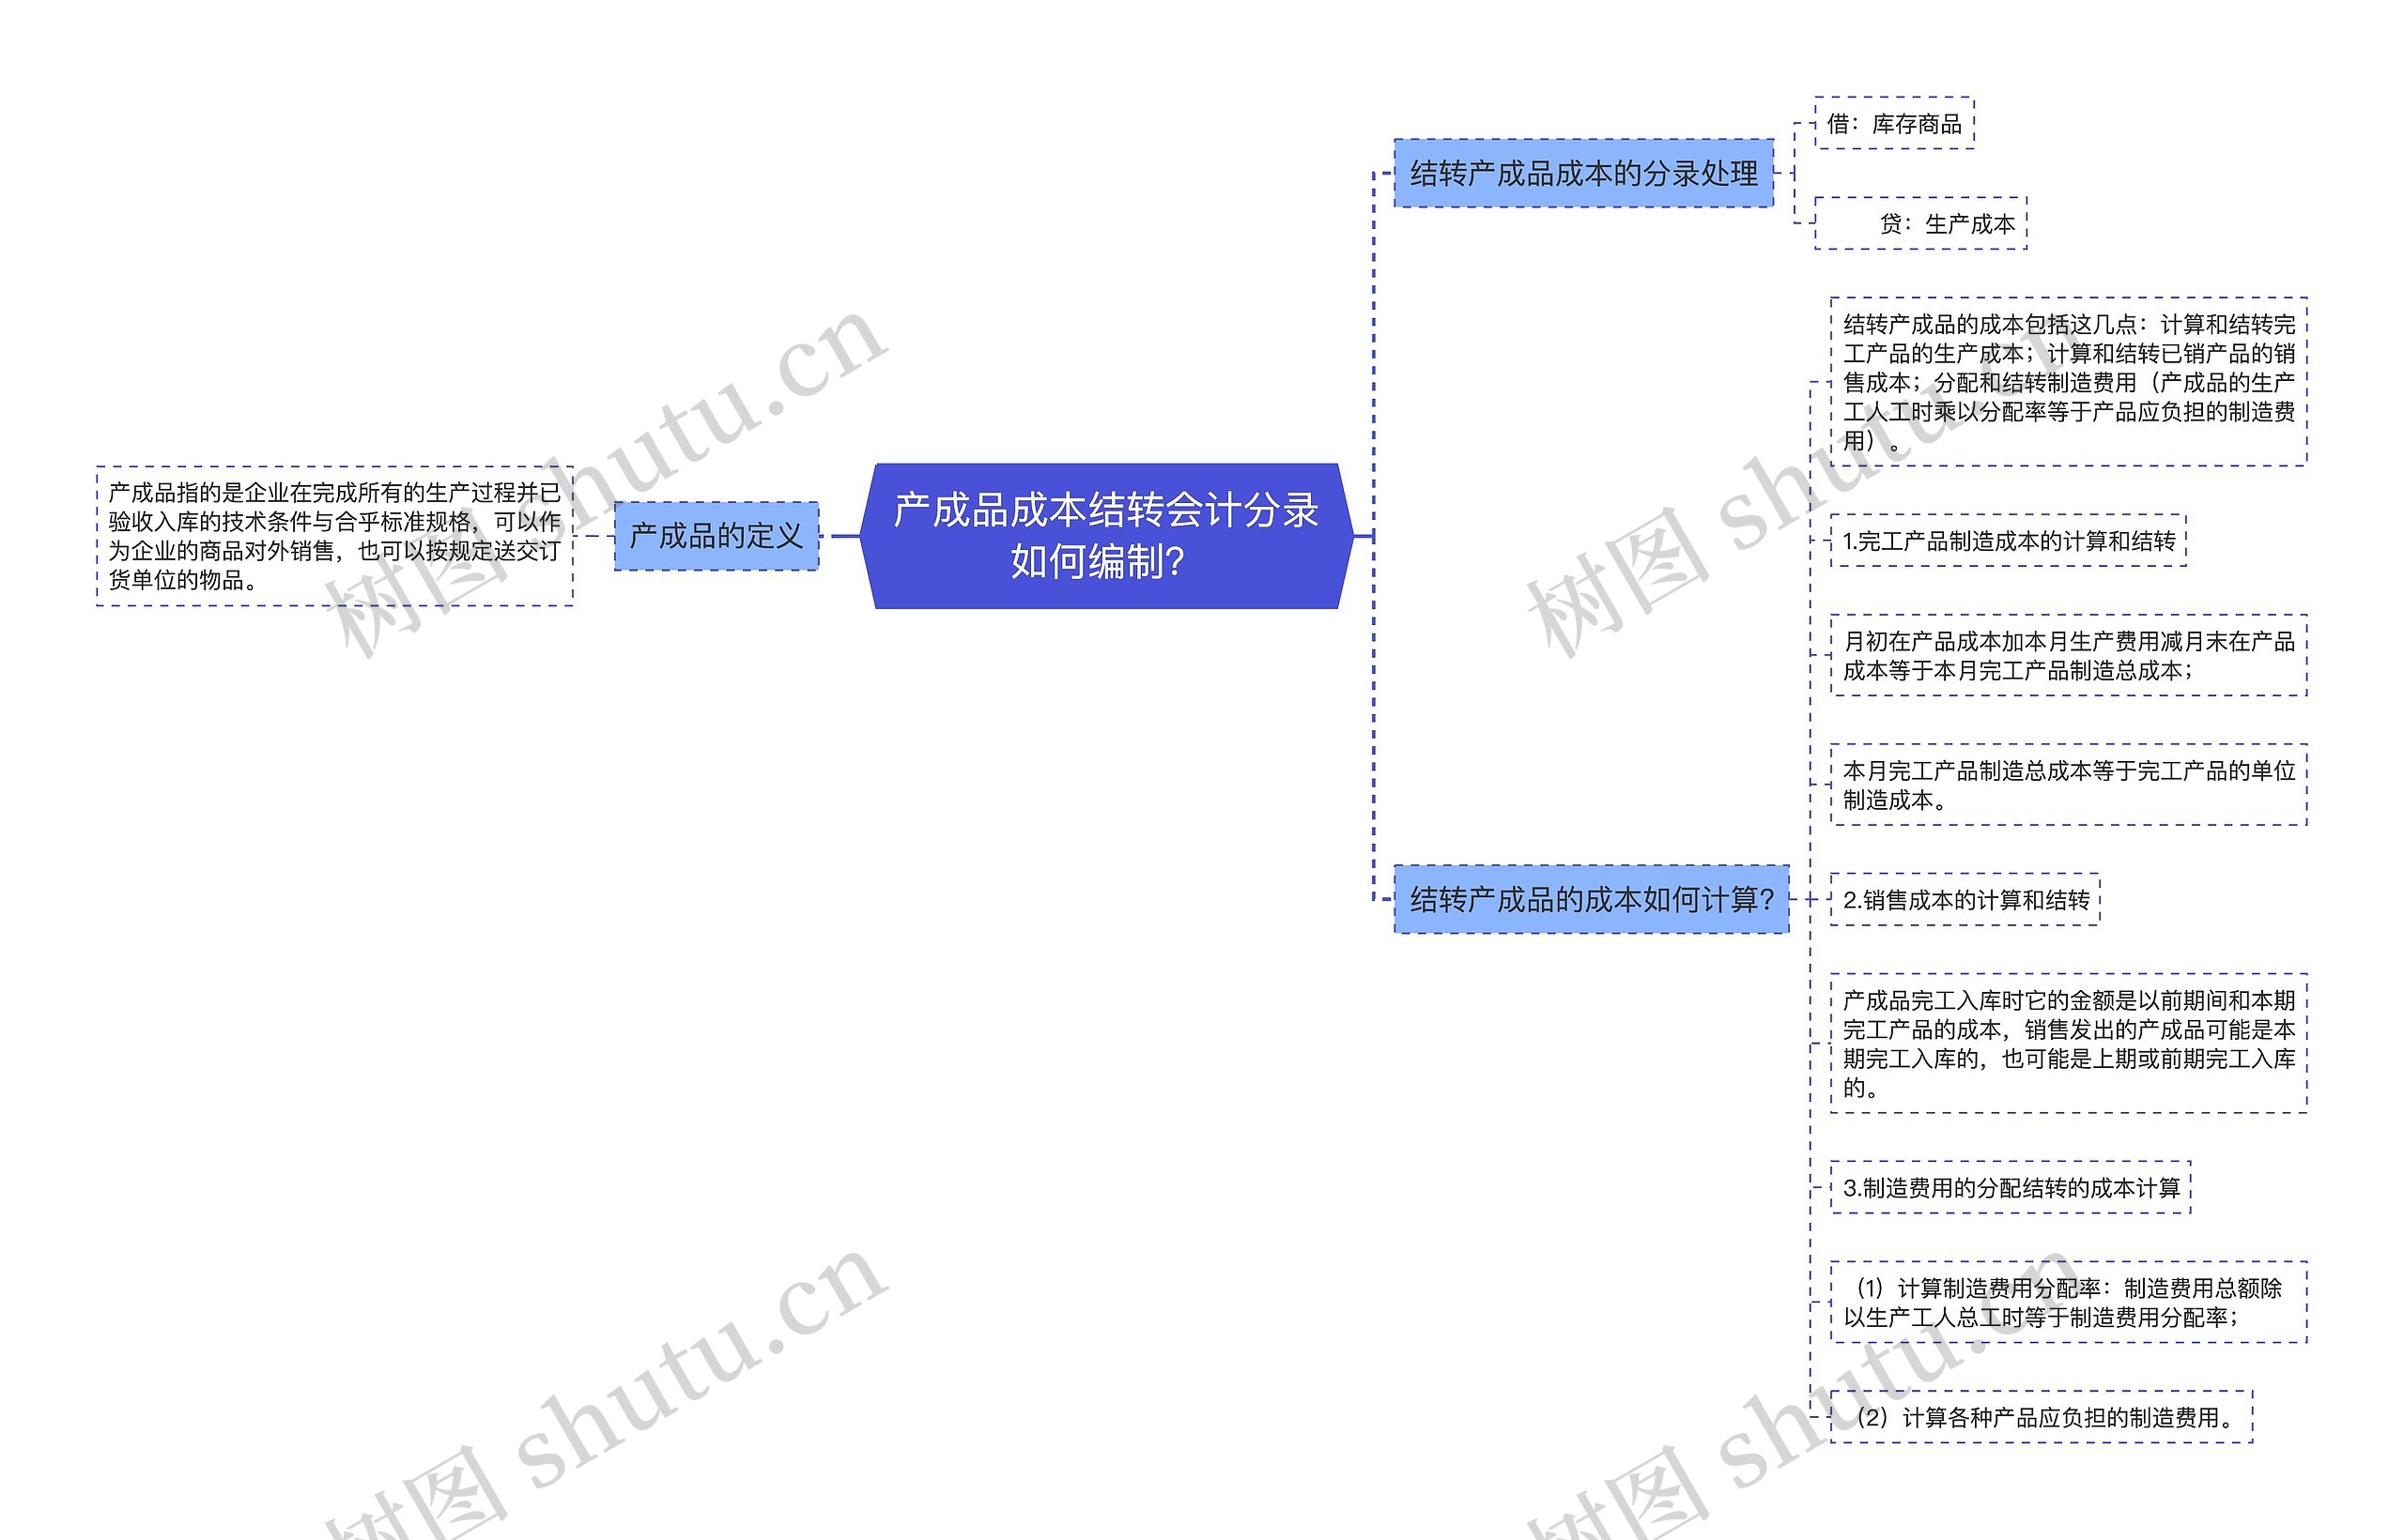Select the 结转产成品的成本如何计算? branch node
The height and width of the screenshot is (1540, 2404).
(1592, 899)
